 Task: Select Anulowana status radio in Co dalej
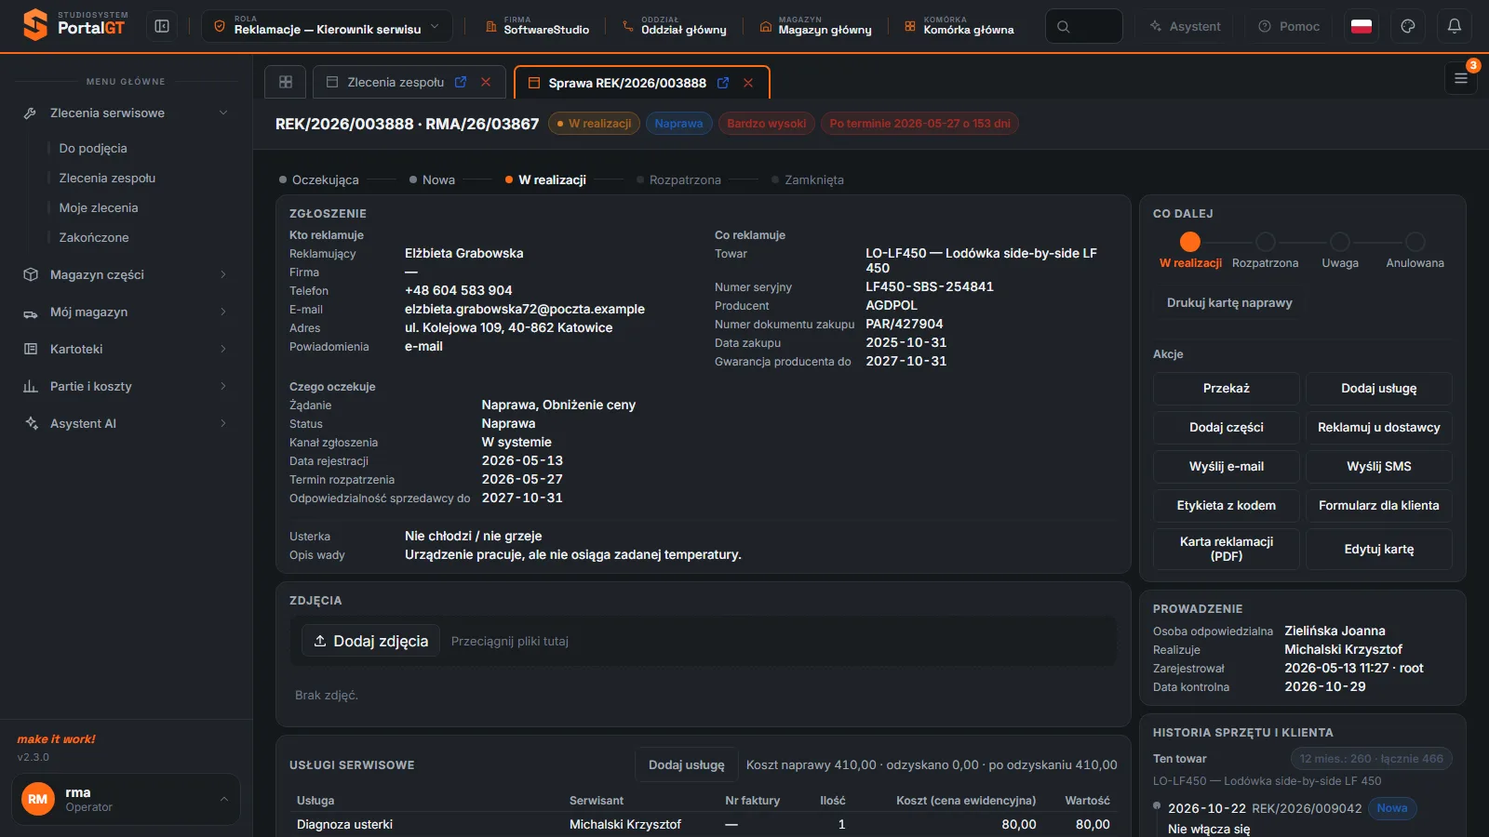(x=1415, y=242)
